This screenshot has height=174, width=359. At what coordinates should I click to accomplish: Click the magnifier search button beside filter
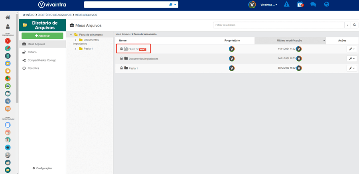[355, 25]
